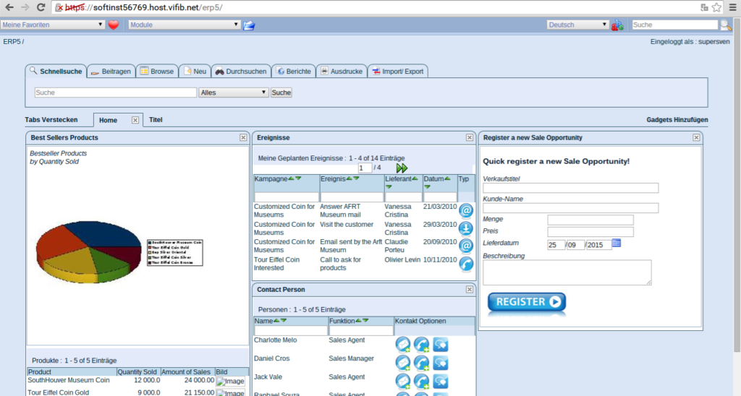
Task: Click the magnifier icon beside top-right search
Action: pyautogui.click(x=725, y=25)
